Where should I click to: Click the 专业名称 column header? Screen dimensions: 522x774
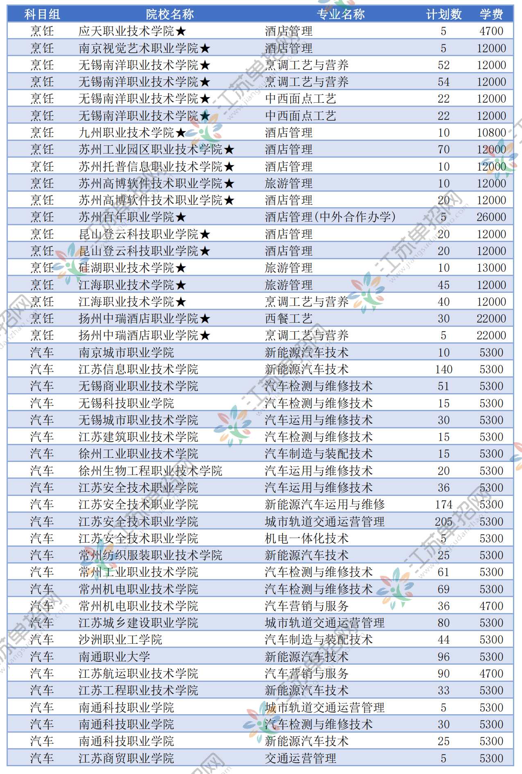tap(341, 14)
